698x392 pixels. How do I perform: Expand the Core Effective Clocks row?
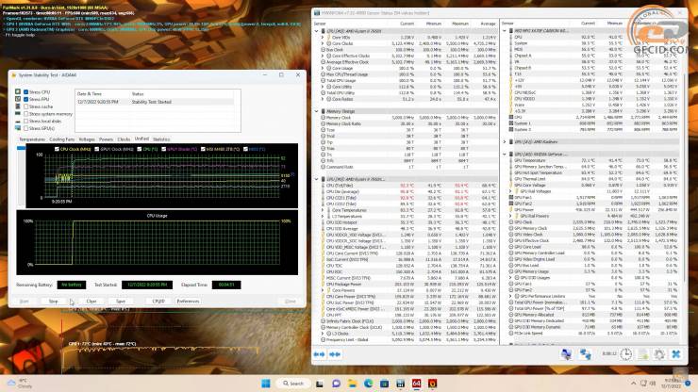(323, 56)
